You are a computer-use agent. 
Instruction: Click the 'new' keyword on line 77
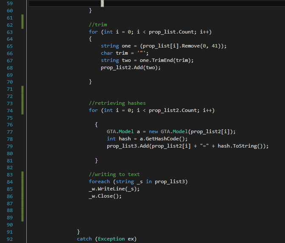[153, 131]
